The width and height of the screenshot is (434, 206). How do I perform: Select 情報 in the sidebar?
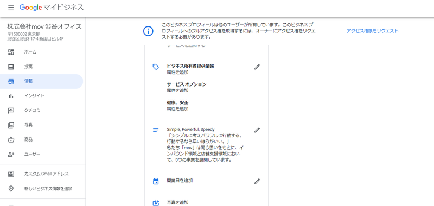42,81
